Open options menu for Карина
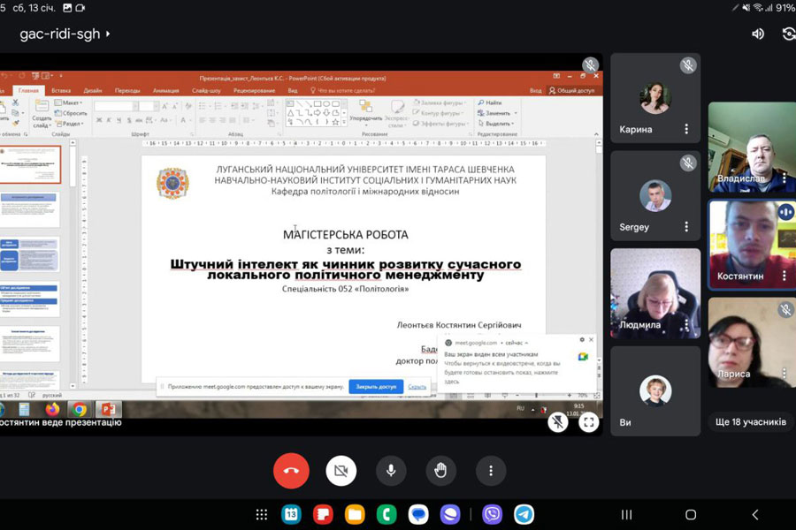The image size is (796, 530). pyautogui.click(x=685, y=129)
